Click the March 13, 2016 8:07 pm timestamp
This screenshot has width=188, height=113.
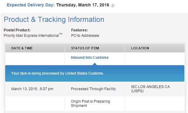(x=32, y=89)
